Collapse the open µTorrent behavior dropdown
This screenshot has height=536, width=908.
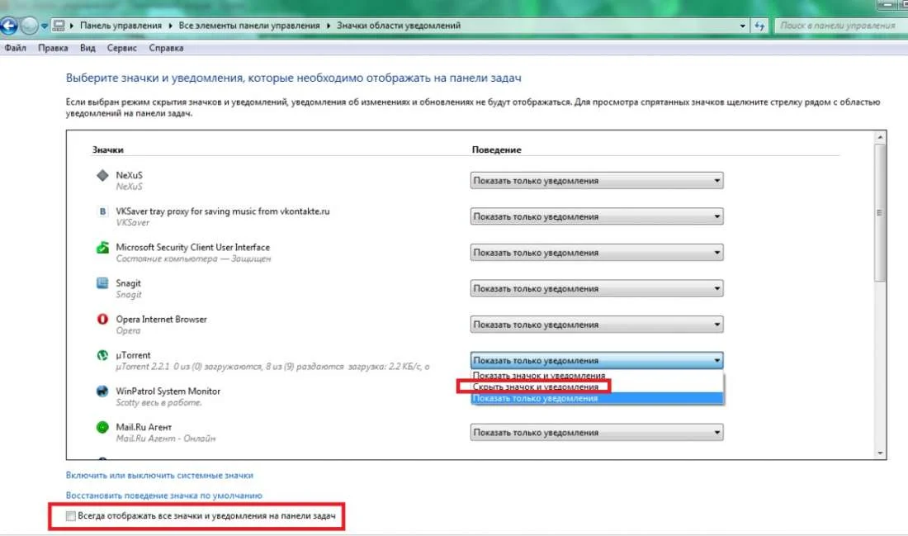point(597,360)
